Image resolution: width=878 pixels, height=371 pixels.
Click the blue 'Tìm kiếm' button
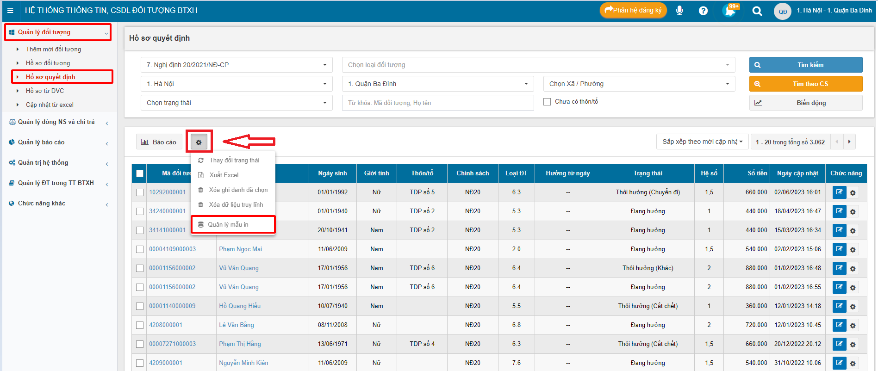click(x=805, y=65)
